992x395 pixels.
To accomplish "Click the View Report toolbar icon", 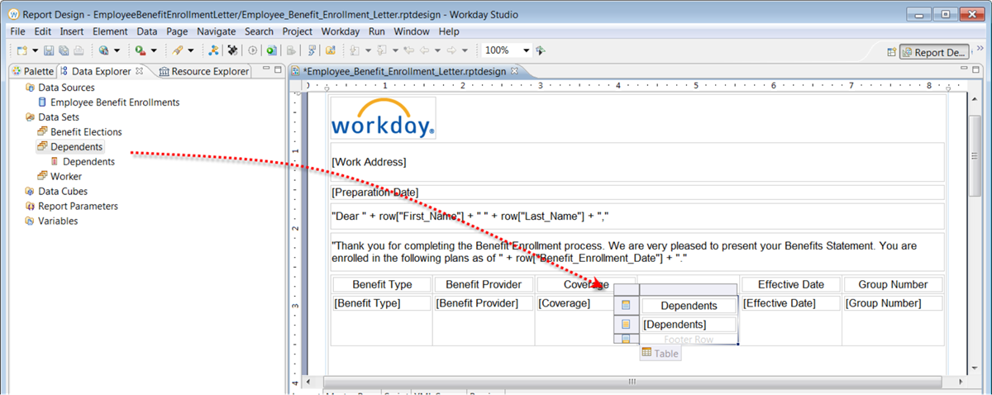I will point(271,50).
